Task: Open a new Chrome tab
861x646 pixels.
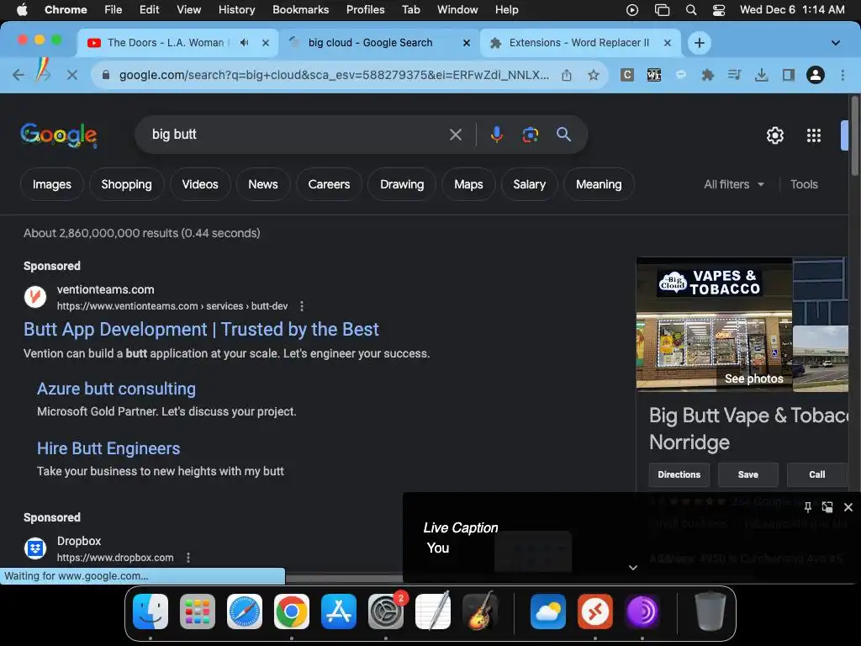Action: pos(699,43)
